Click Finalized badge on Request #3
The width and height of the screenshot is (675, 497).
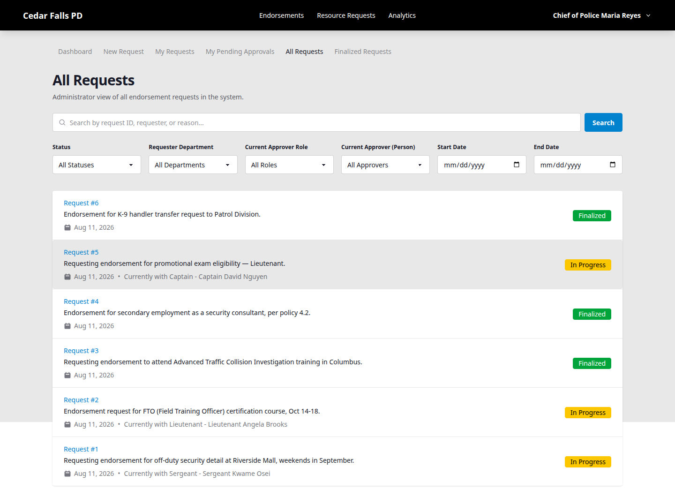click(x=592, y=363)
